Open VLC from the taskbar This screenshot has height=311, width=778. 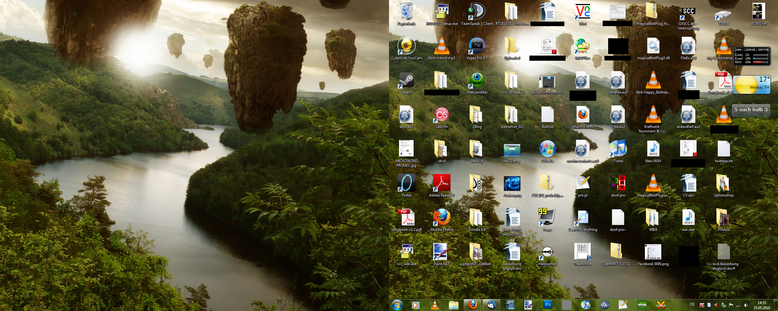click(x=435, y=305)
